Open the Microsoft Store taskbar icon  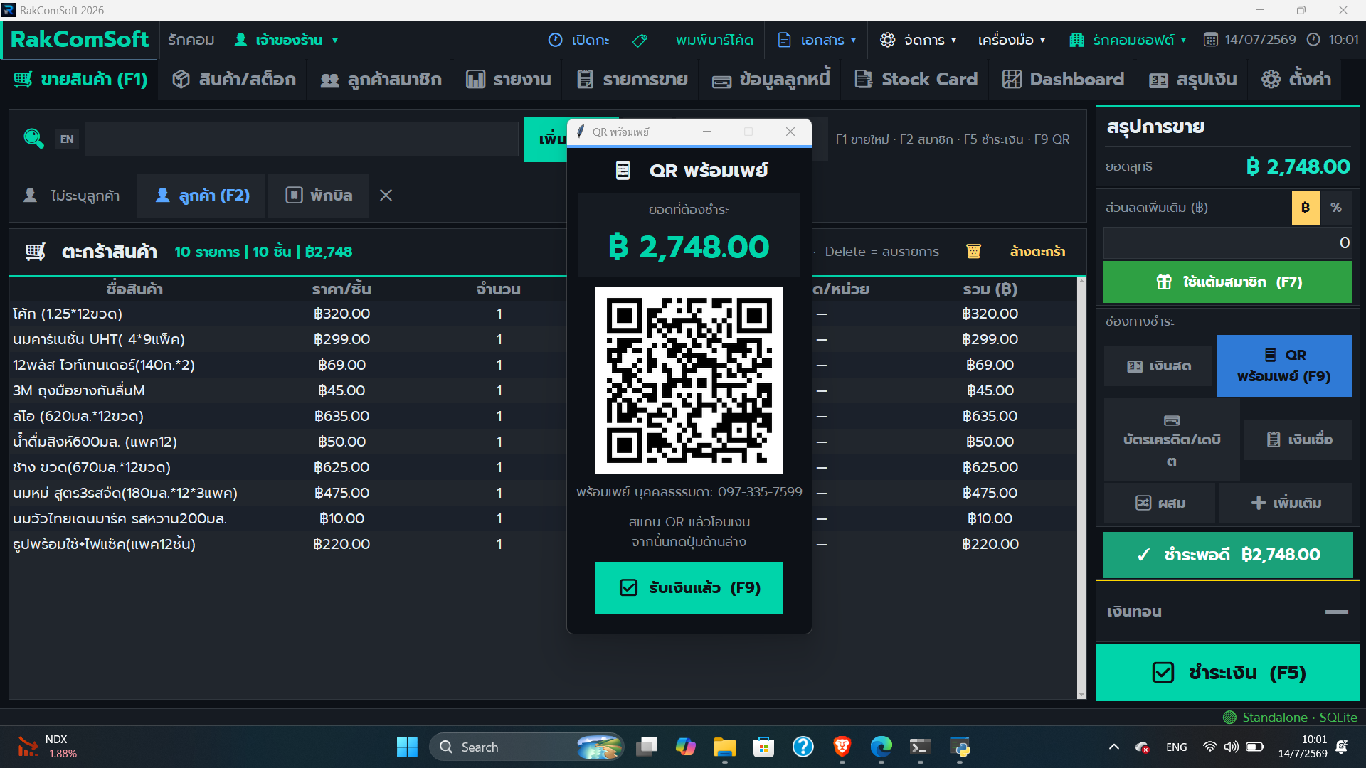[763, 747]
